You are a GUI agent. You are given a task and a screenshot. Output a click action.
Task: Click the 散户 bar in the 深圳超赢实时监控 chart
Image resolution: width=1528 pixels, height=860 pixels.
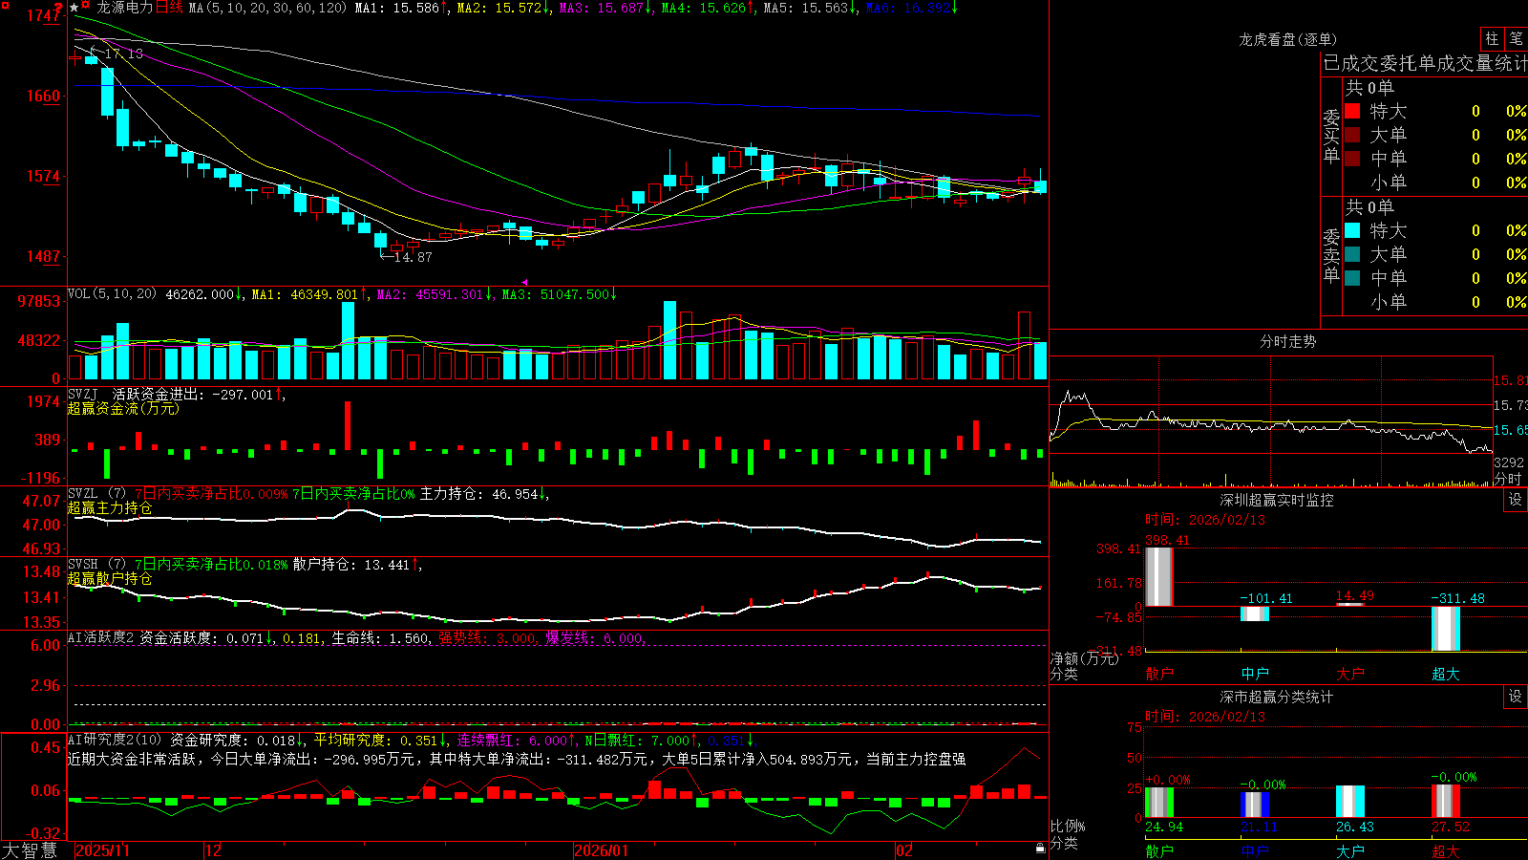(x=1158, y=576)
